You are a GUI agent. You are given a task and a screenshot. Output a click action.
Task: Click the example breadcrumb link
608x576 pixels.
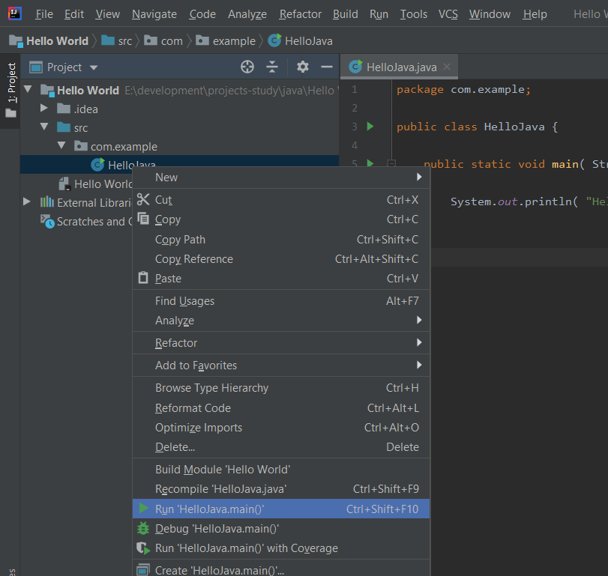pyautogui.click(x=234, y=41)
